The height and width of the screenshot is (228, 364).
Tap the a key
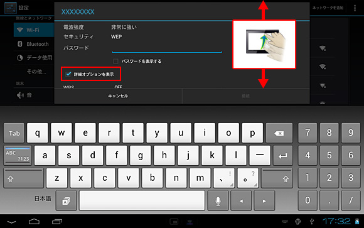pos(45,156)
